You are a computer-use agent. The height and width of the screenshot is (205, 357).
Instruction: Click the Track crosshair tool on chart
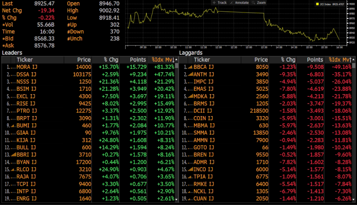[220, 3]
